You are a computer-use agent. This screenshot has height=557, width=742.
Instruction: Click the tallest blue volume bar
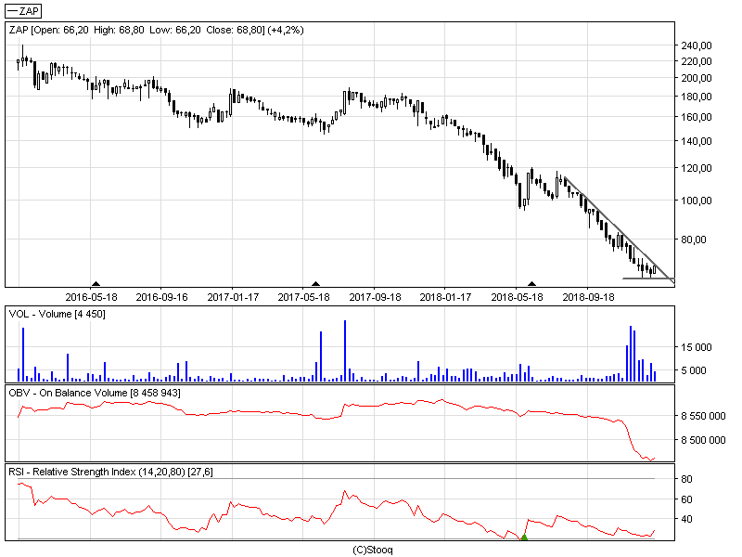(344, 351)
